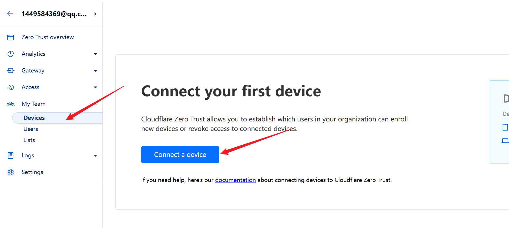Expand the Gateway section
509x228 pixels.
click(95, 70)
